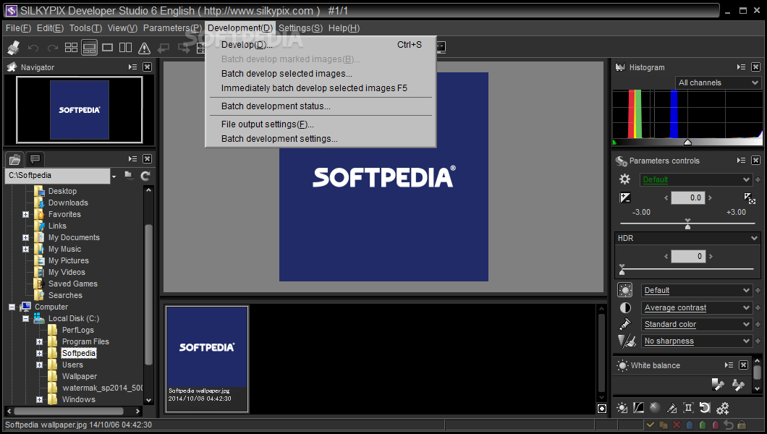
Task: Open the No sharpness dropdown
Action: (697, 341)
